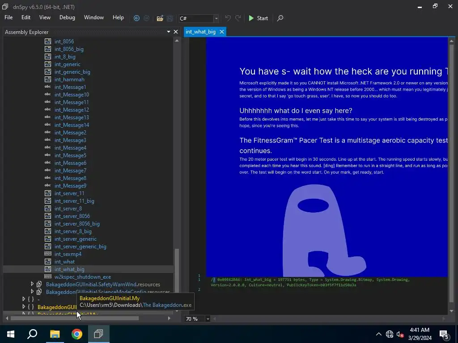Click image icon beside int_hammah
Image resolution: width=458 pixels, height=343 pixels.
(47, 79)
